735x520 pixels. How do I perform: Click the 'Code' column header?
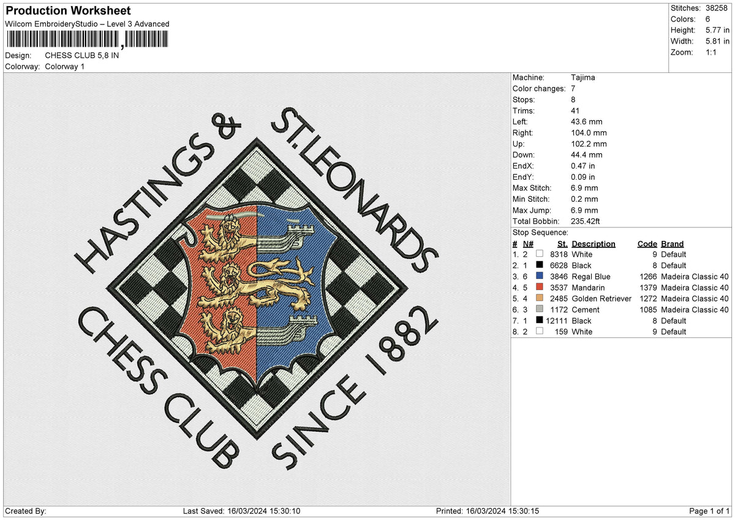pos(647,243)
